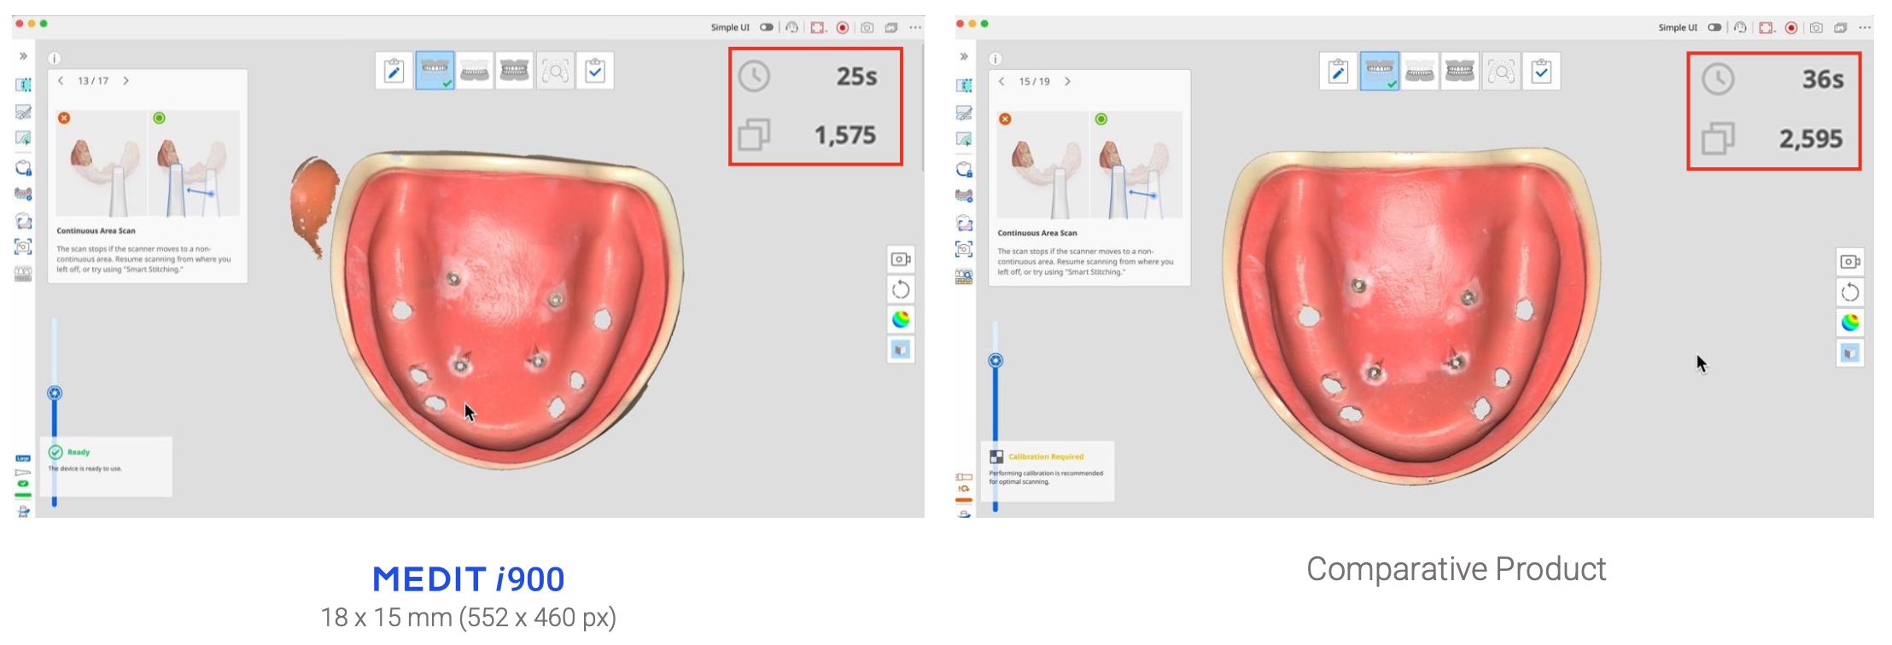Click the blue cube view button in Comparative Product
The width and height of the screenshot is (1892, 645).
(x=1850, y=353)
